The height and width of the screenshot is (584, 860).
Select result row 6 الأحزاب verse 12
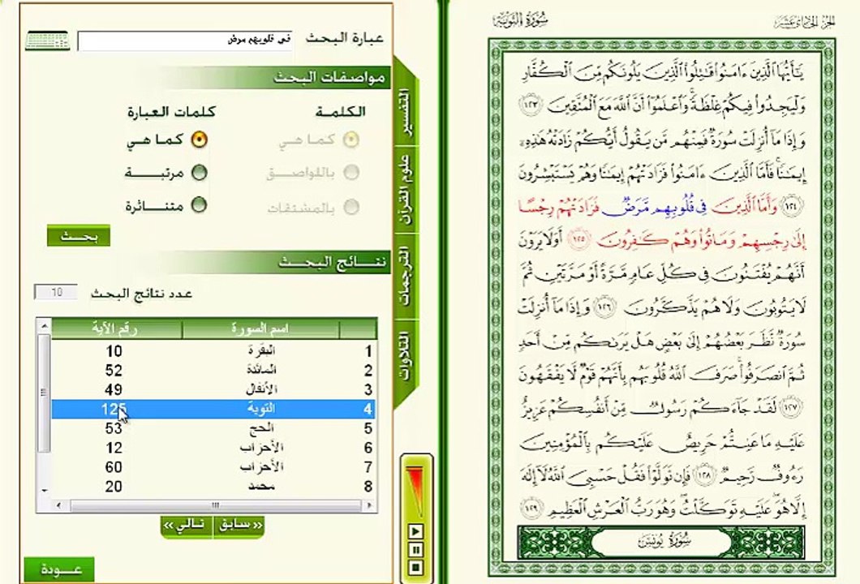click(213, 448)
